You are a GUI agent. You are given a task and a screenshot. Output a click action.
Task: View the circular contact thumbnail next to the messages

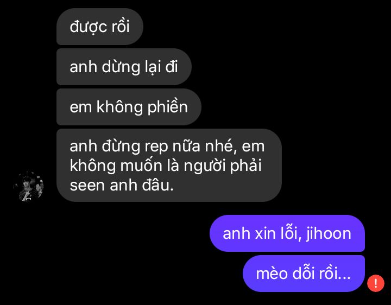coord(29,186)
